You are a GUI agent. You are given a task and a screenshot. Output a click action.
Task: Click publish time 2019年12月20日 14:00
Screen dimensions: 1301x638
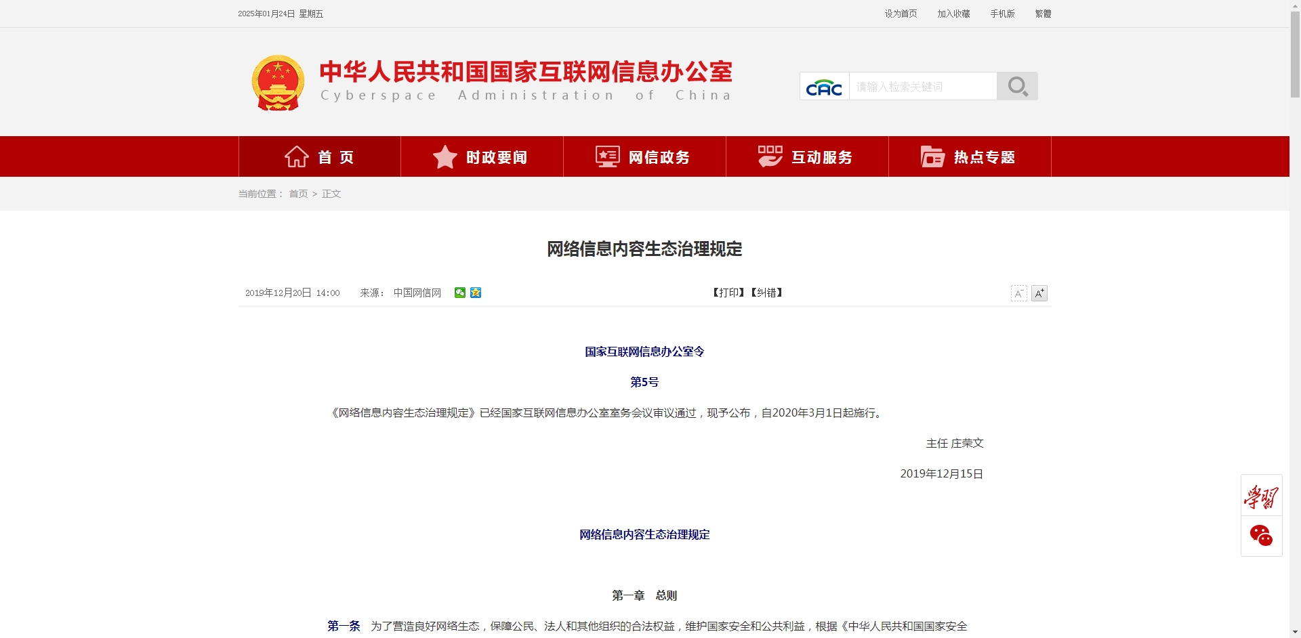pos(292,293)
